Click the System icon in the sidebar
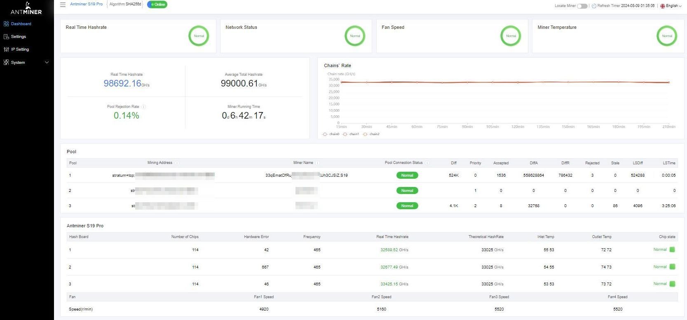687x320 pixels. (6, 63)
